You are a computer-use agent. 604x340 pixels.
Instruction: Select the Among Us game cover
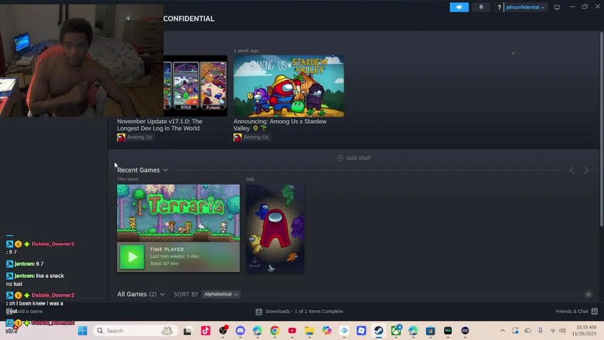275,229
